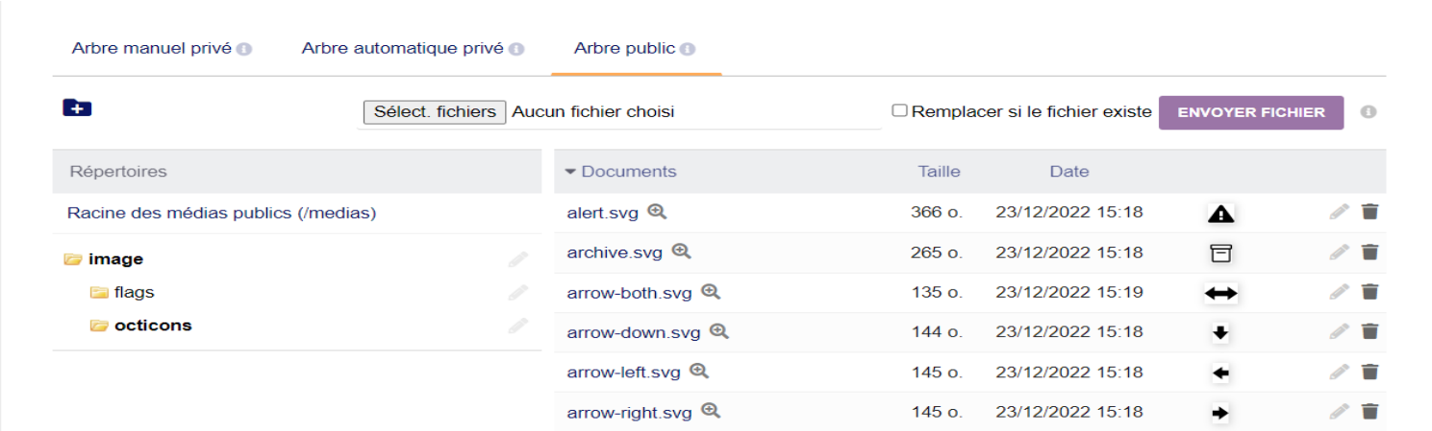This screenshot has width=1432, height=431.
Task: Toggle Documents column sort arrow
Action: (570, 172)
